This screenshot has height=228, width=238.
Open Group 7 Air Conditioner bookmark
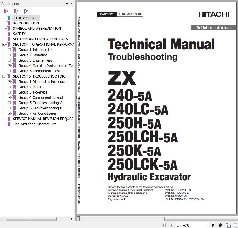[x=37, y=114]
